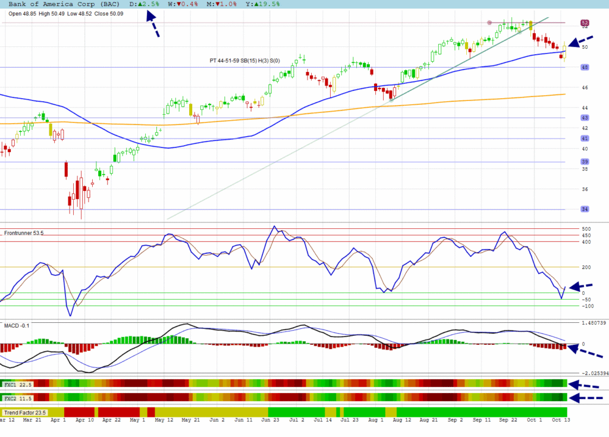This screenshot has height=437, width=609.
Task: Click the 34 price level tag
Action: pos(585,209)
